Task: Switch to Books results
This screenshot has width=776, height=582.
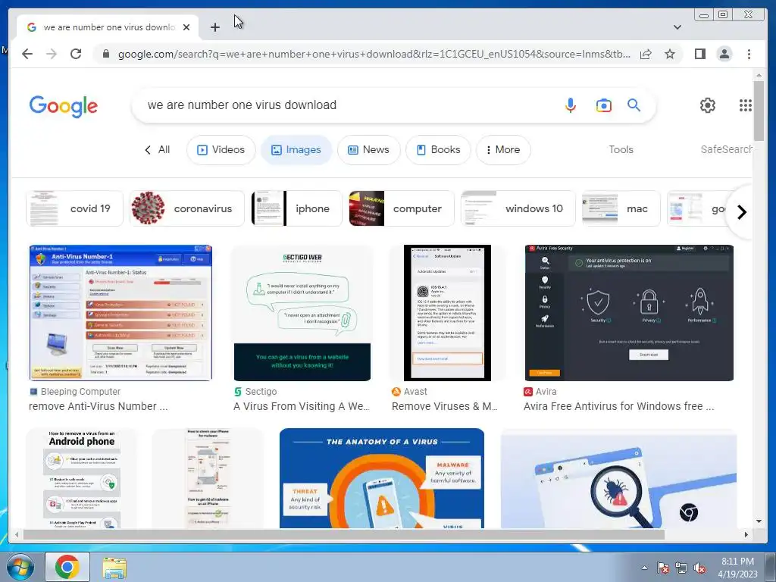Action: click(x=438, y=149)
